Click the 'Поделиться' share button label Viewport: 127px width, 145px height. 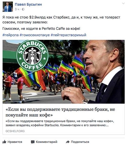(80, 142)
